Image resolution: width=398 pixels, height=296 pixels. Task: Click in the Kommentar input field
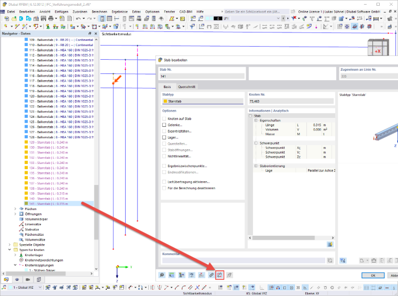coord(244,260)
